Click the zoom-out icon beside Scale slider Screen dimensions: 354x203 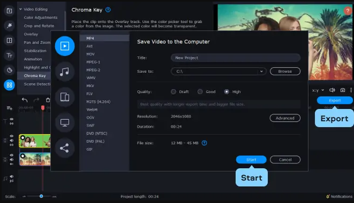click(x=24, y=197)
